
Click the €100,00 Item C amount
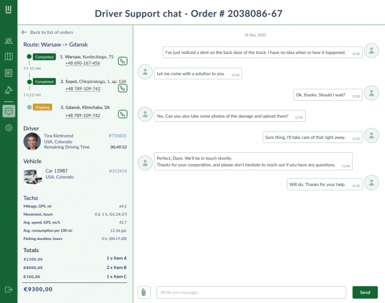pyautogui.click(x=32, y=277)
